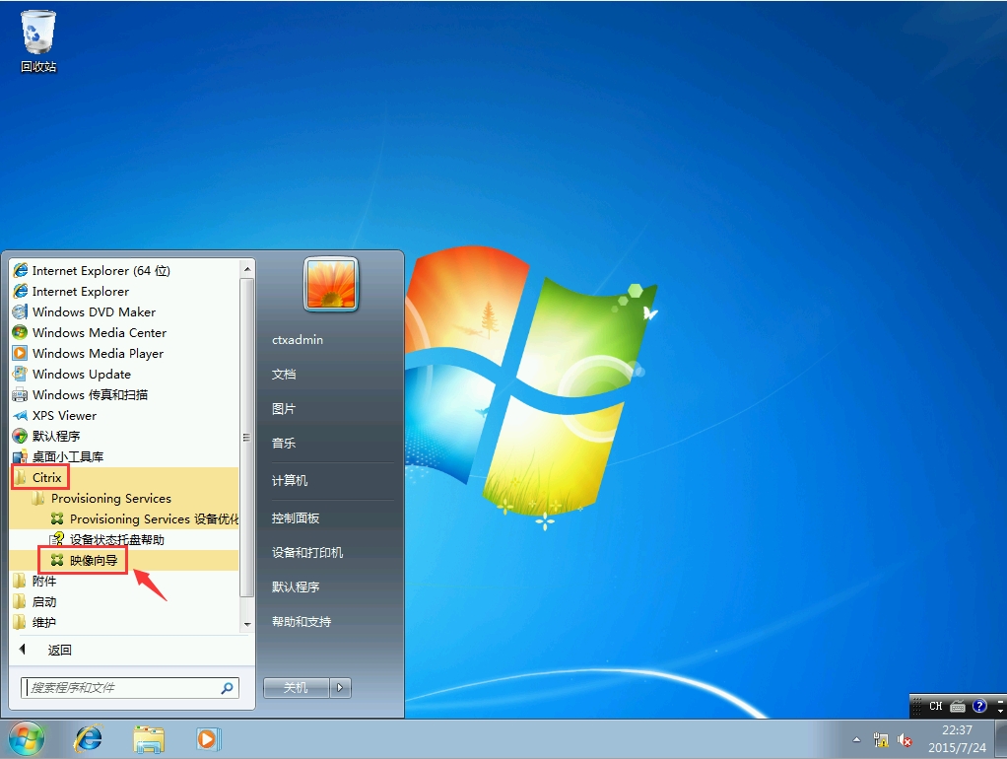The height and width of the screenshot is (759, 1007).
Task: Expand the 附件 folder
Action: click(124, 581)
